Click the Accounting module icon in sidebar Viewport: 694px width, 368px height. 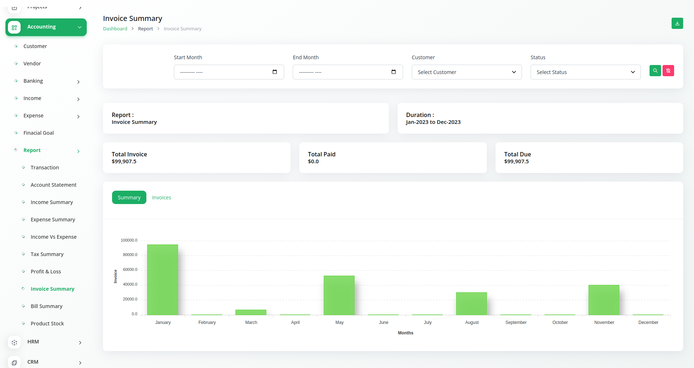(x=14, y=27)
